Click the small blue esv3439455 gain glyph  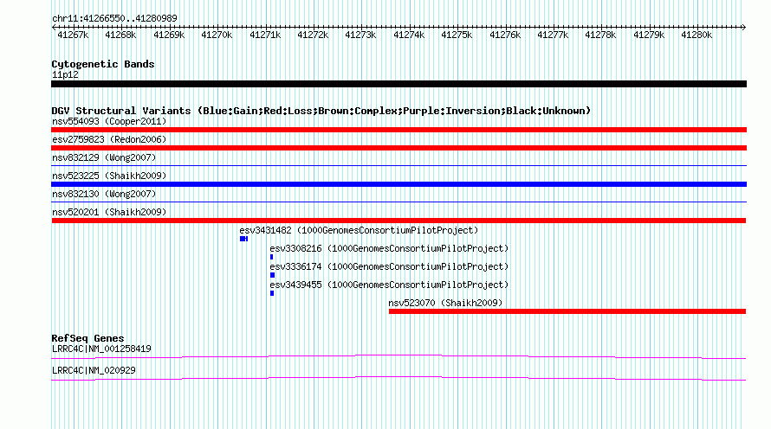272,293
